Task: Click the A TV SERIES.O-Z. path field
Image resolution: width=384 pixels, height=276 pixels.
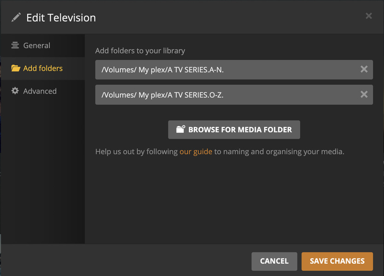Action: click(226, 95)
